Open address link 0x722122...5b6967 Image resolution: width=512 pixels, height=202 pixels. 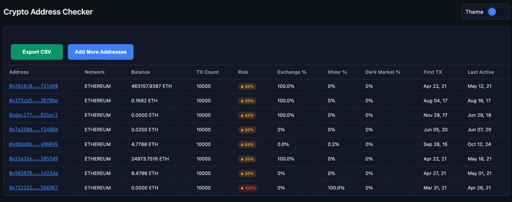point(33,188)
